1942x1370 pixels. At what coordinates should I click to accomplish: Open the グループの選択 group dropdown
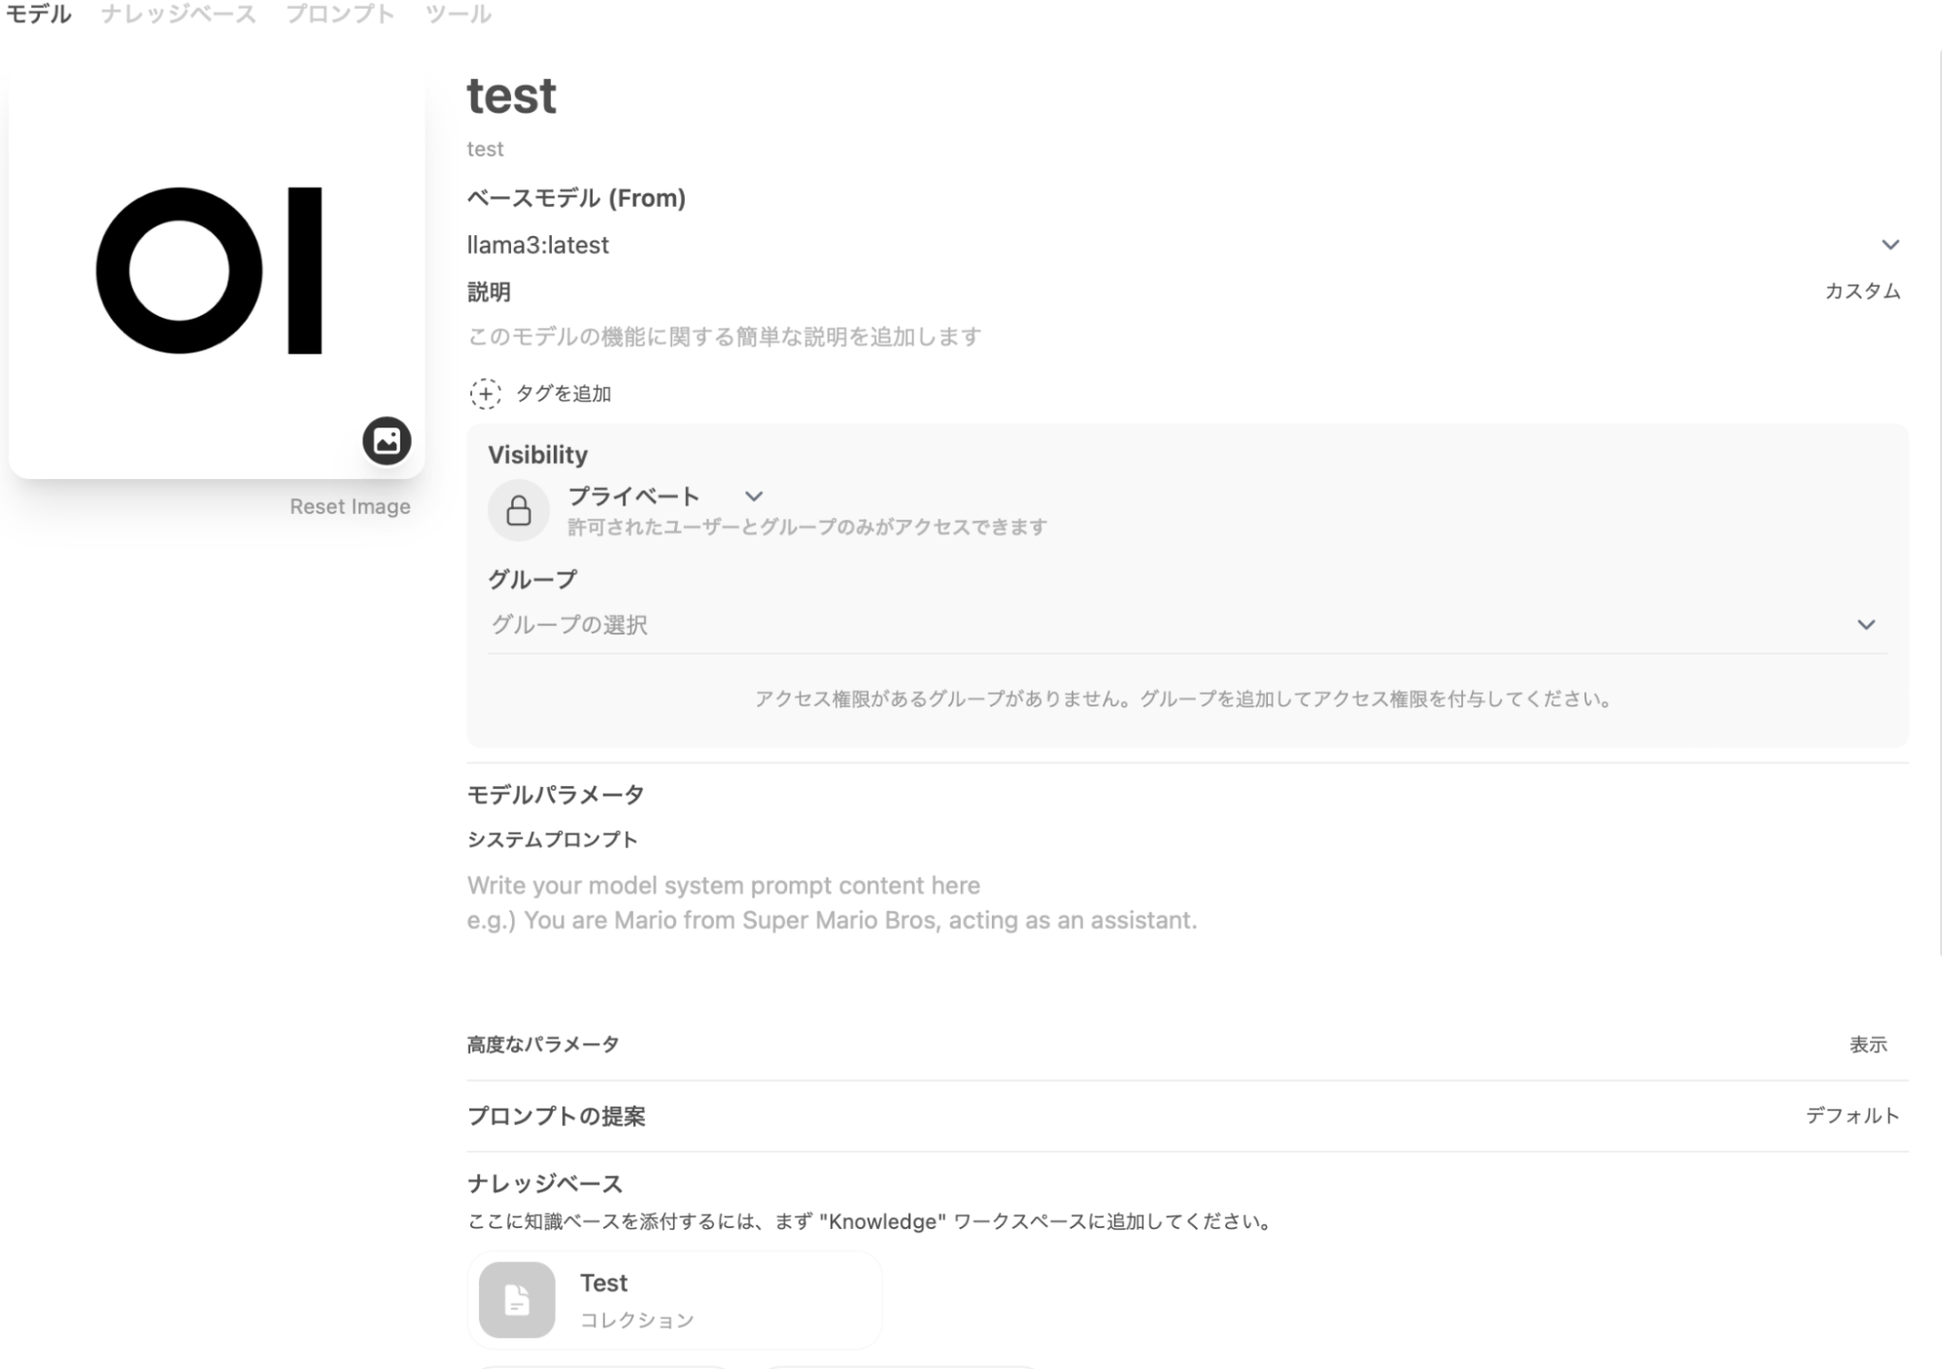coord(1865,625)
